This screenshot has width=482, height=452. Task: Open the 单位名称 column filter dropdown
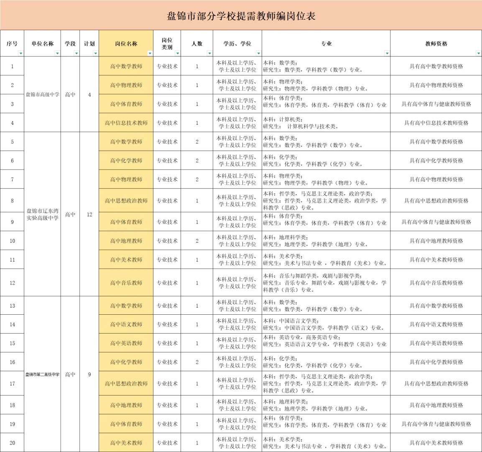58,53
